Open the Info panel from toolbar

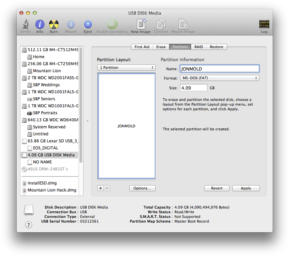pos(39,24)
